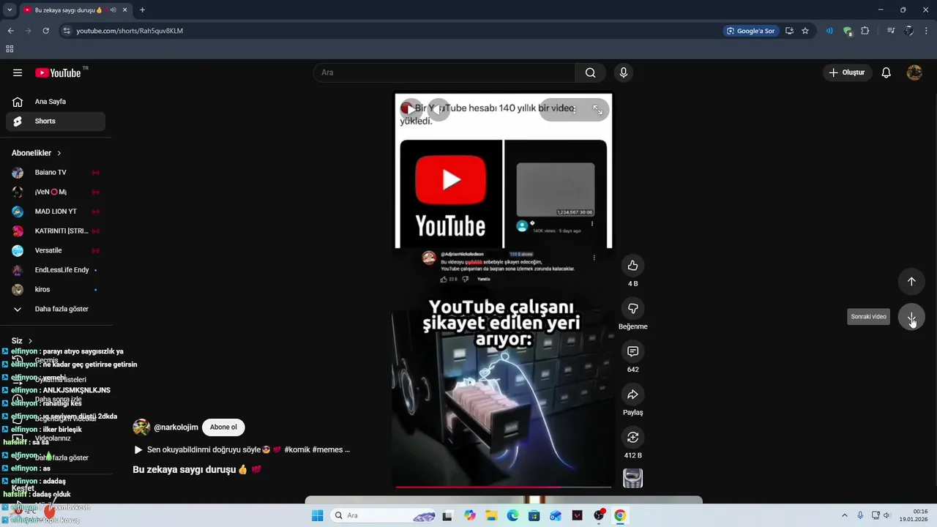
Task: Open the Windows Start menu
Action: pyautogui.click(x=317, y=515)
